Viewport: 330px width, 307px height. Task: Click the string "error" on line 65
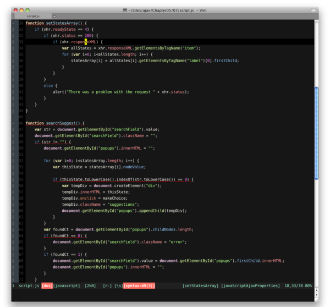click(177, 242)
